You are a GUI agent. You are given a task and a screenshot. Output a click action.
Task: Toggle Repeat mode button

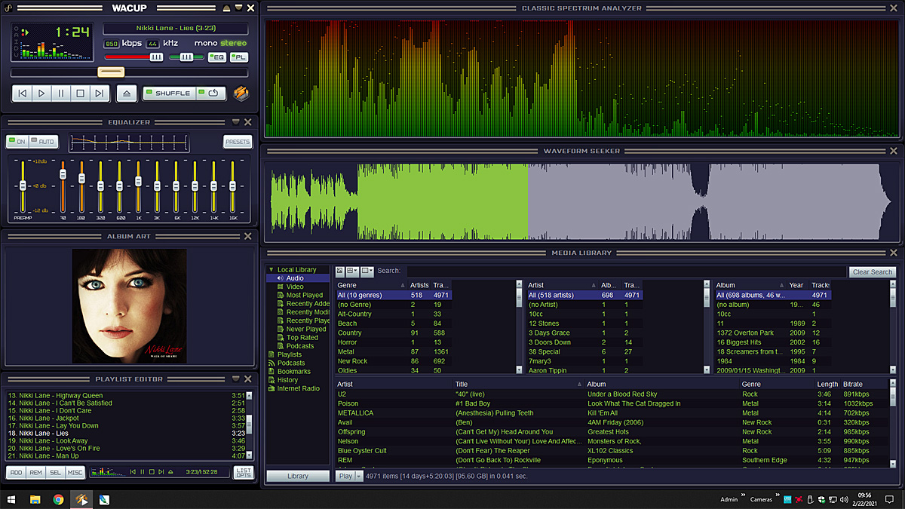211,94
